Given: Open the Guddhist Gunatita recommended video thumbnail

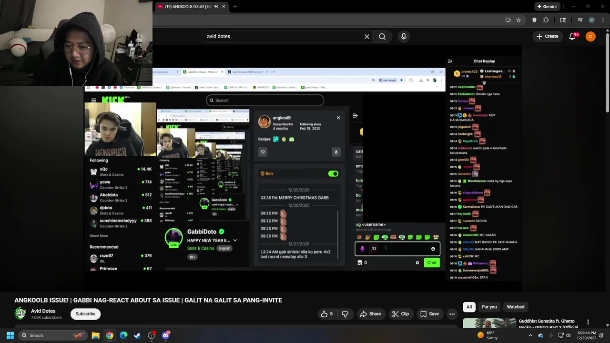Looking at the screenshot, I should (x=489, y=323).
